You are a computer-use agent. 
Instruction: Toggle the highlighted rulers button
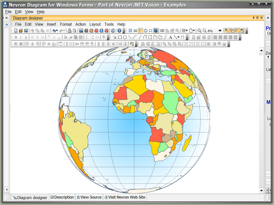pos(140,31)
